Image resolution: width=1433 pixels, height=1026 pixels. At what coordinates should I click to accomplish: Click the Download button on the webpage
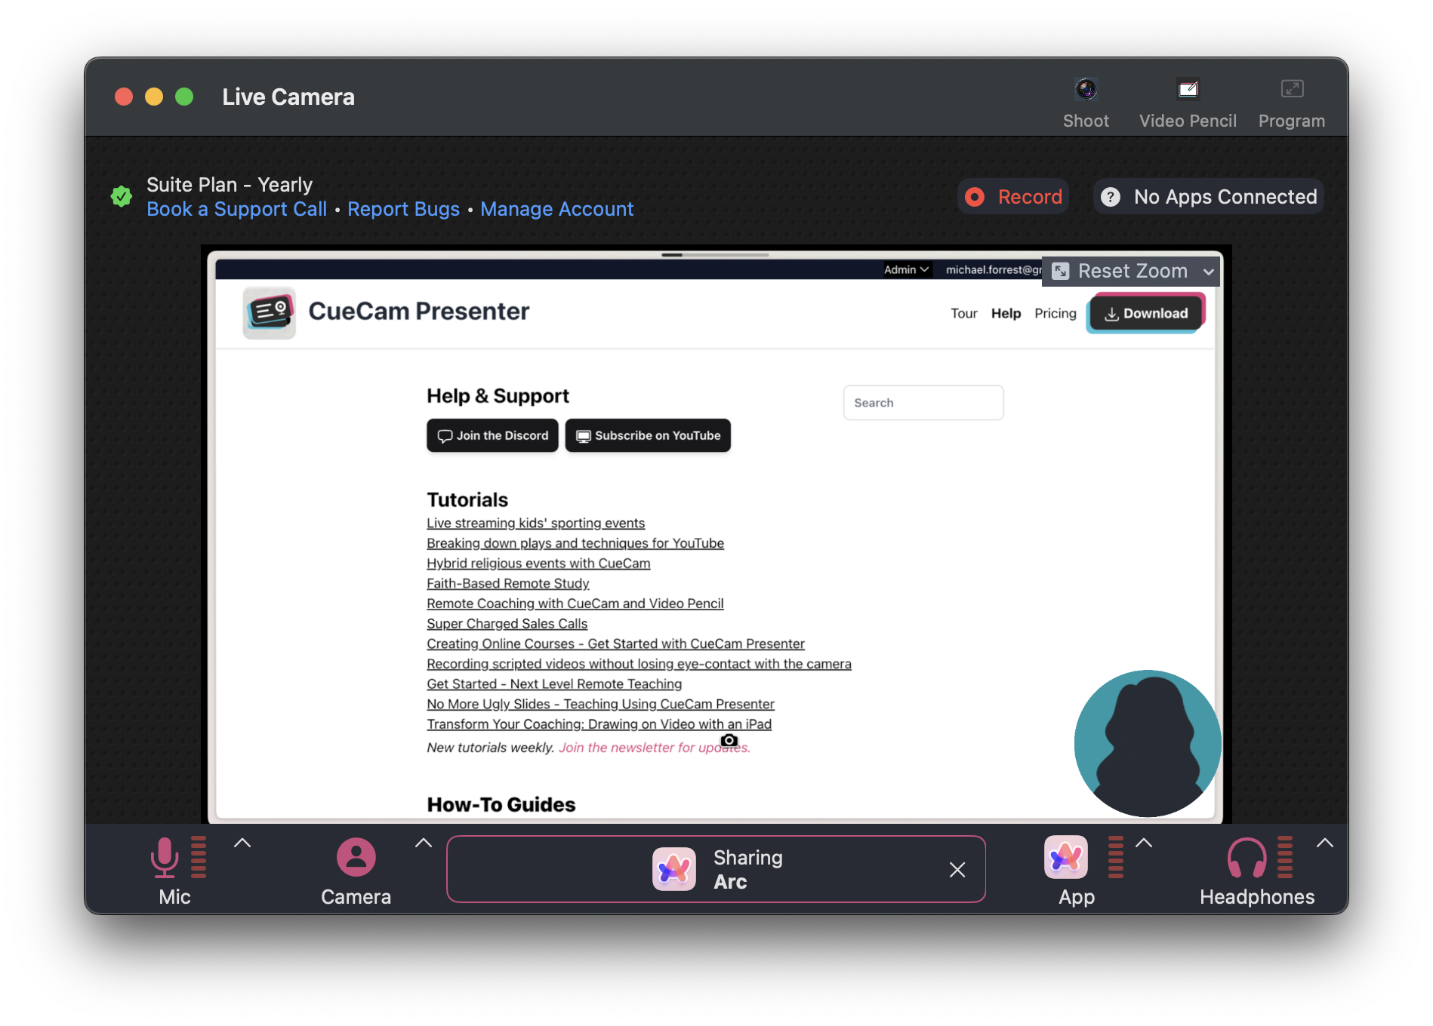pos(1145,313)
